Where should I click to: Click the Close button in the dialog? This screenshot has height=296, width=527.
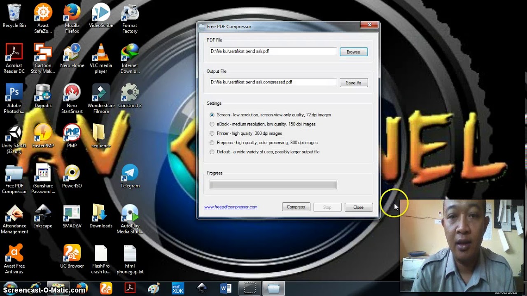click(x=358, y=207)
